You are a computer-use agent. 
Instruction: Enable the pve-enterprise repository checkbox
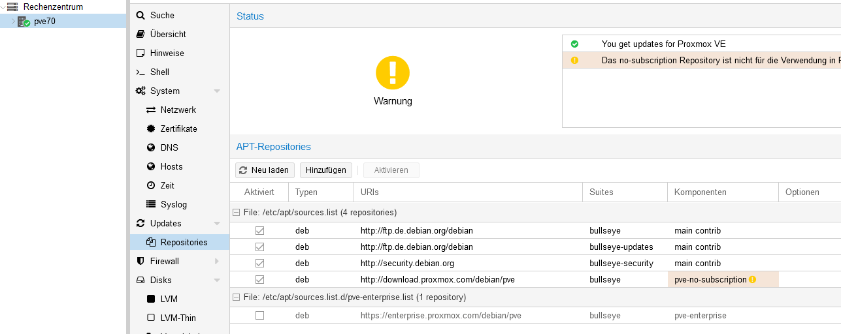[259, 316]
